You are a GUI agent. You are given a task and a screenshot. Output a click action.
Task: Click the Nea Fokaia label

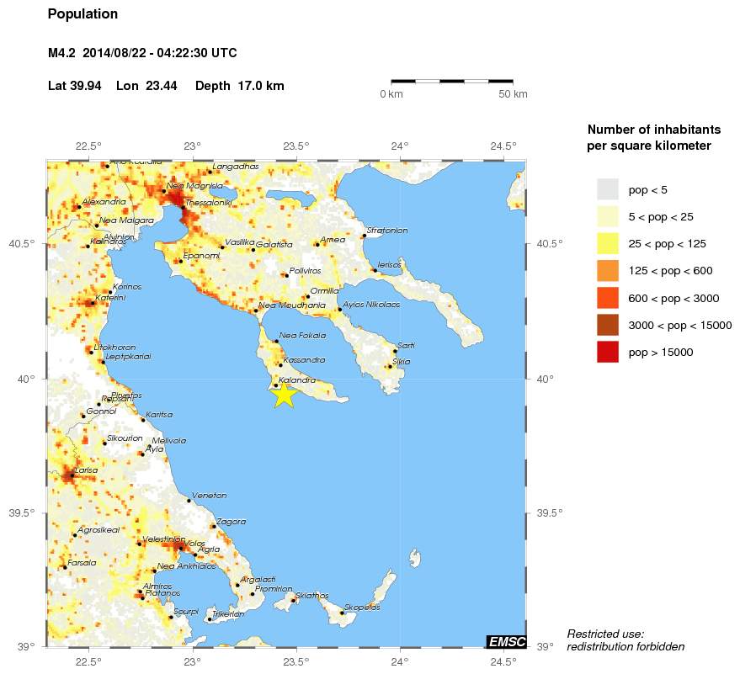(x=302, y=336)
